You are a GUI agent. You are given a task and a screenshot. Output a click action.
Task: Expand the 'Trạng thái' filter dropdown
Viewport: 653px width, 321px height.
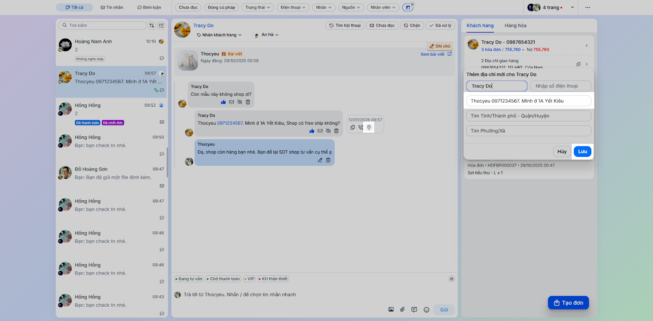[x=258, y=7]
